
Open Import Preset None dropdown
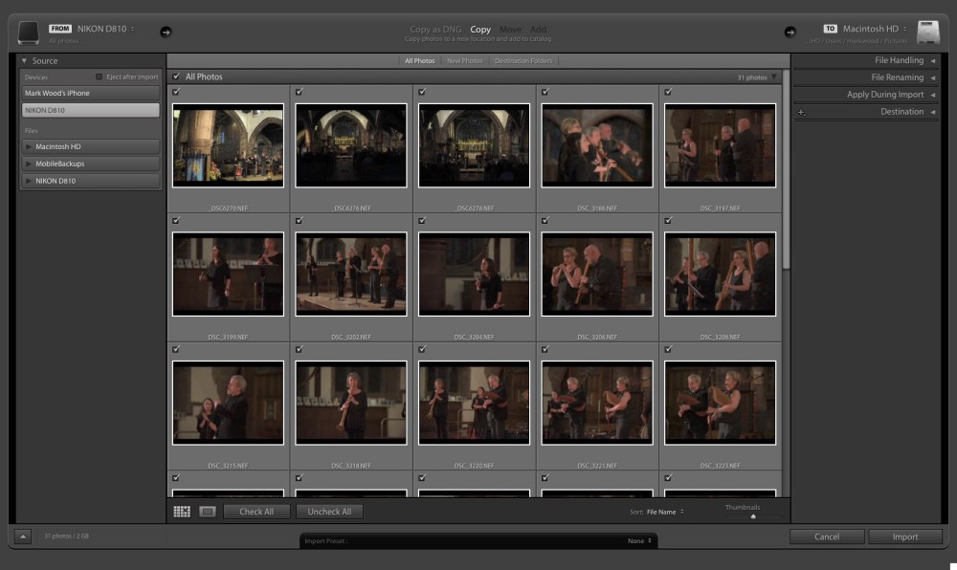639,540
